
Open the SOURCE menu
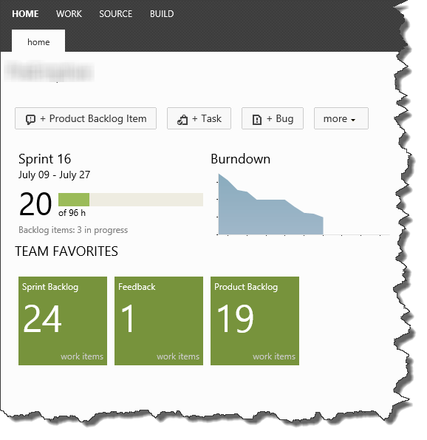[x=115, y=14]
